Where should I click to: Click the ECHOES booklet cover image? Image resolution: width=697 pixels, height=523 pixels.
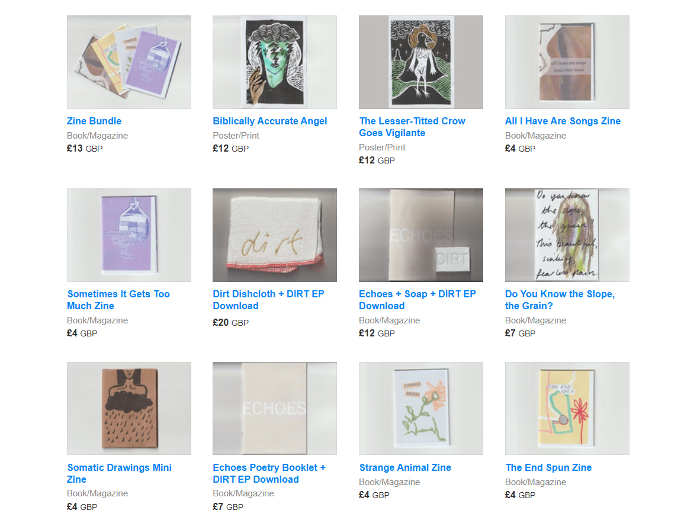pos(275,408)
